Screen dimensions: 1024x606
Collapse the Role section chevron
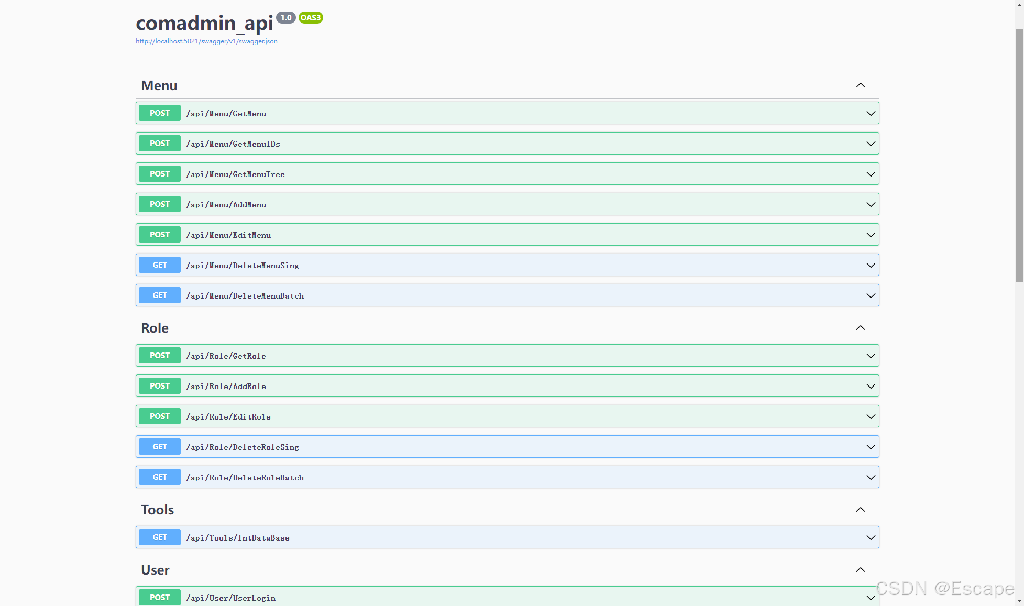click(x=860, y=328)
